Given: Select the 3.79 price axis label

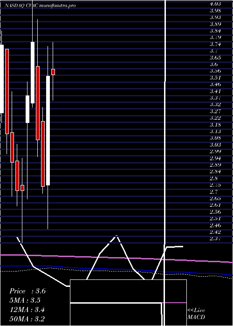Looking at the screenshot, I should (x=215, y=37).
